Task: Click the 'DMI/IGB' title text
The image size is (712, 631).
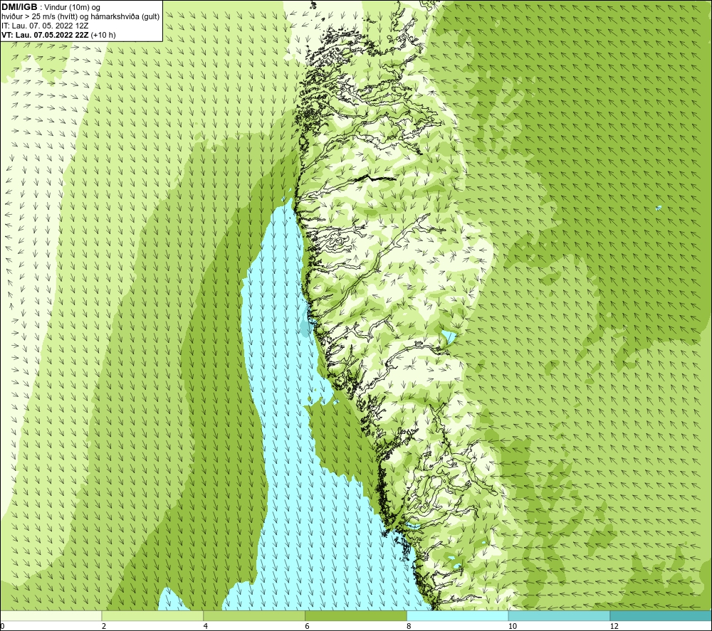Action: pos(19,7)
